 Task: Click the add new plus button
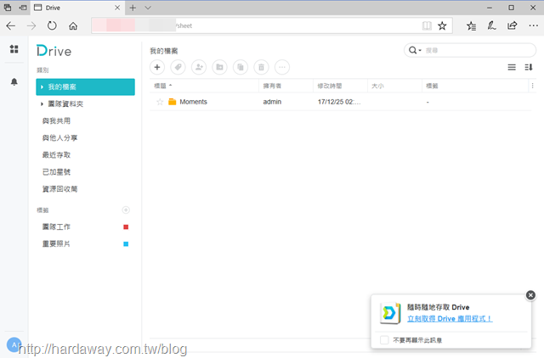tap(157, 67)
